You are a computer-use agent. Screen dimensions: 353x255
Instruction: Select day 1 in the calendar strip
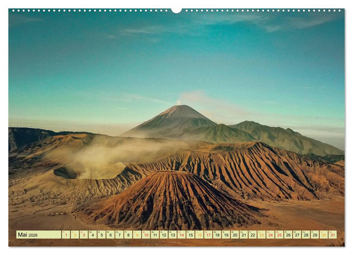(x=66, y=235)
